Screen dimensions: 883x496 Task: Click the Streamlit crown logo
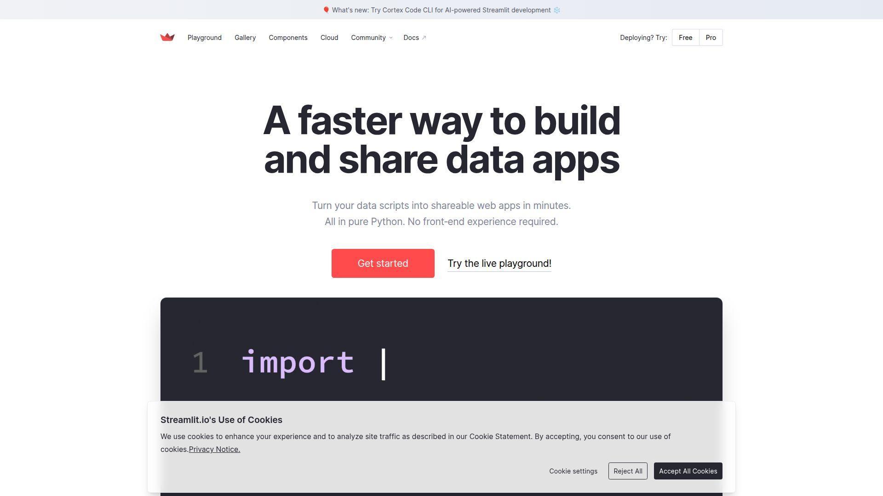167,37
